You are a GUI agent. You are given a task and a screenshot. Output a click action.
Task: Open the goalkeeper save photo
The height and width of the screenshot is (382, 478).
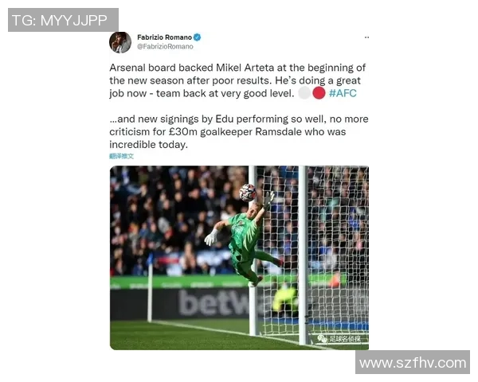239,258
